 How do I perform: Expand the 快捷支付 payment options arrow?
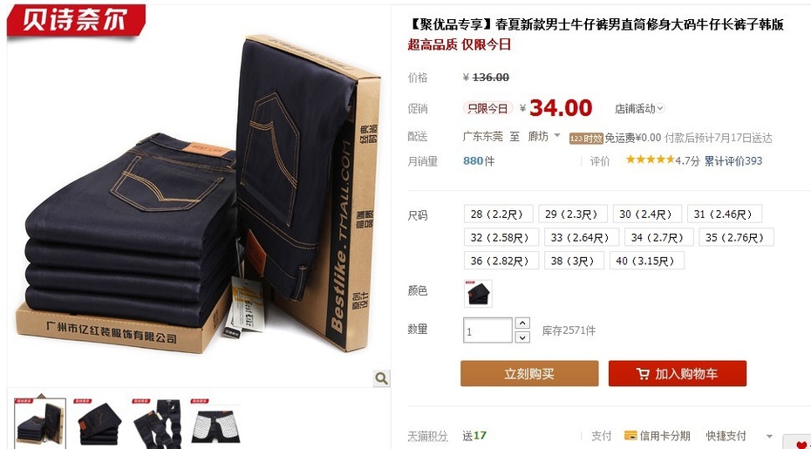[x=769, y=437]
